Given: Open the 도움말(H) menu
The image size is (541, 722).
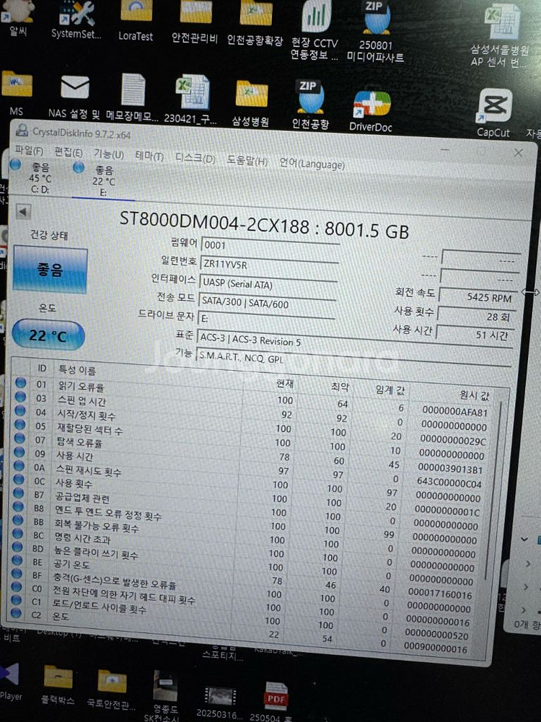Looking at the screenshot, I should [x=247, y=161].
